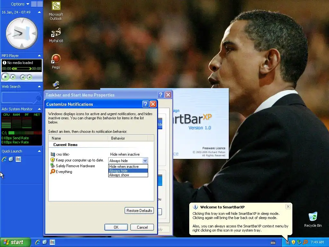The width and height of the screenshot is (329, 247).
Task: Choose 'Hide when inactive' from dropdown list
Action: click(x=128, y=167)
